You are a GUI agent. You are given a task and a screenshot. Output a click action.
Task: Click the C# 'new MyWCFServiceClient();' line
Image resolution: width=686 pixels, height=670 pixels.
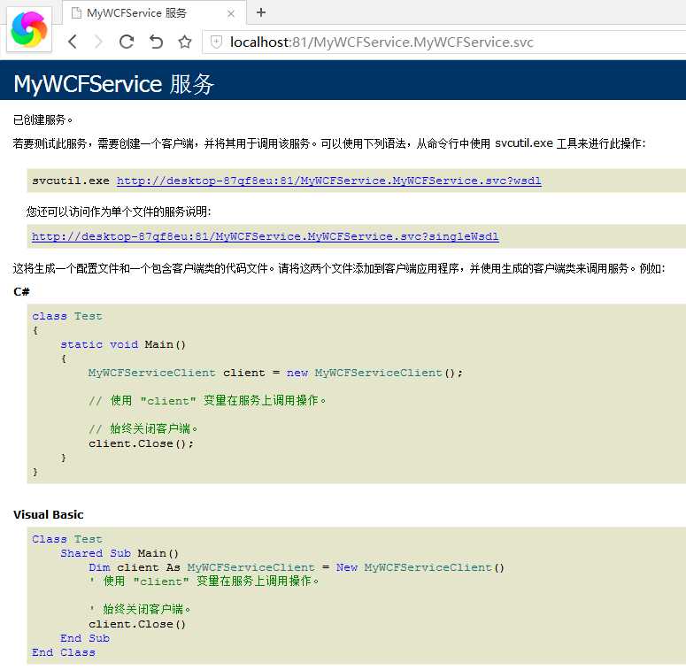275,373
